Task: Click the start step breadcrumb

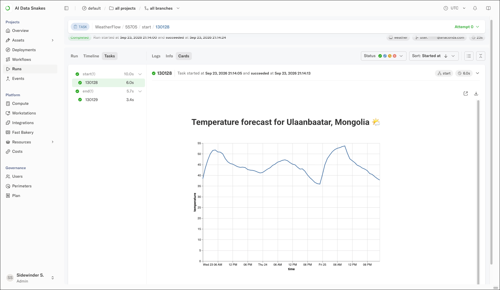Action: (x=147, y=27)
